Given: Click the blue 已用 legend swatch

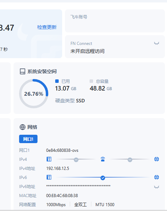Looking at the screenshot, I should pyautogui.click(x=57, y=81).
